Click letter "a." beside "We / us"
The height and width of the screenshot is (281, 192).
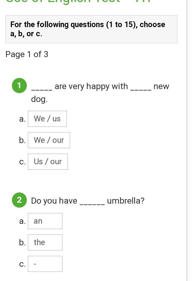[x=22, y=119]
